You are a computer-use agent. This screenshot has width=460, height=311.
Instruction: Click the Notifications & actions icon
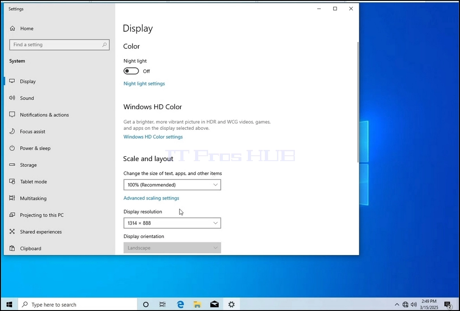[x=12, y=115]
